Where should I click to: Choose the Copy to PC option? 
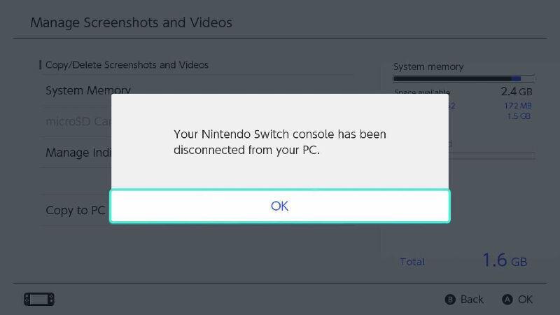(x=76, y=211)
